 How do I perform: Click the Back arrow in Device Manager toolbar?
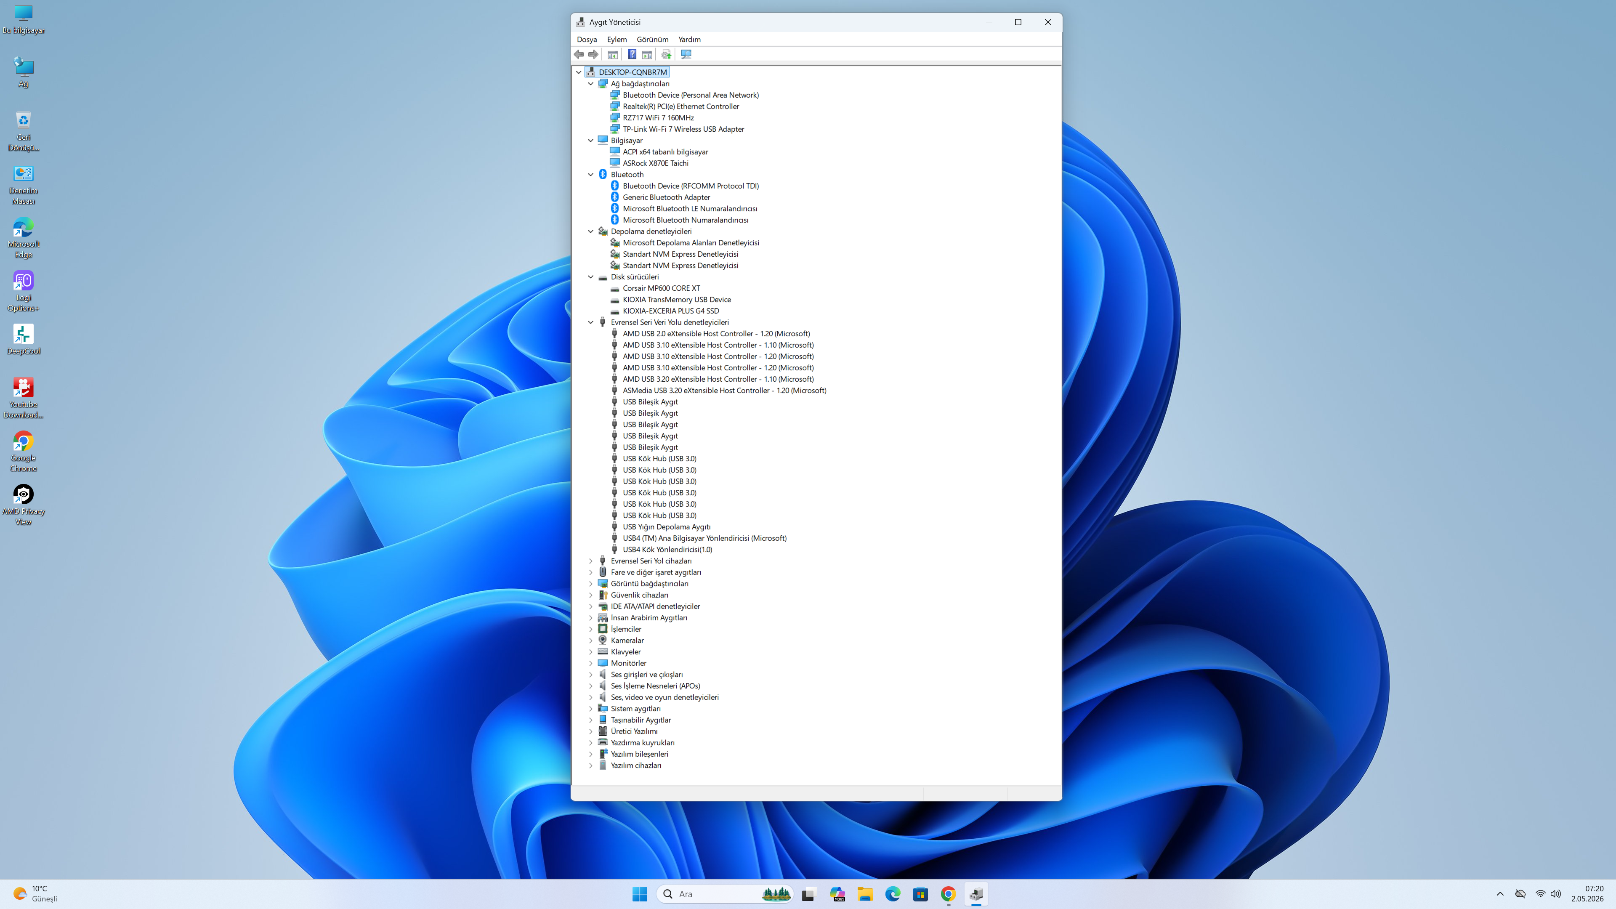[578, 55]
